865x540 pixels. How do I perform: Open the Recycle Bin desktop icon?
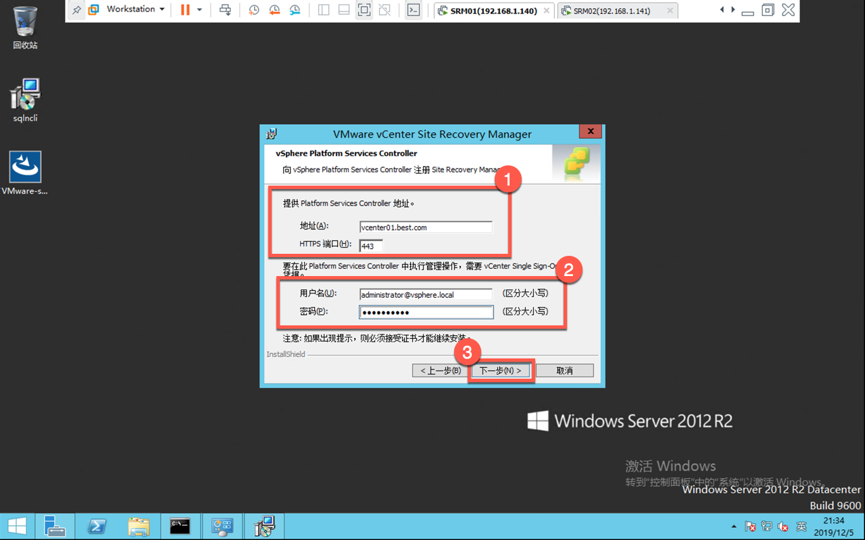25,28
